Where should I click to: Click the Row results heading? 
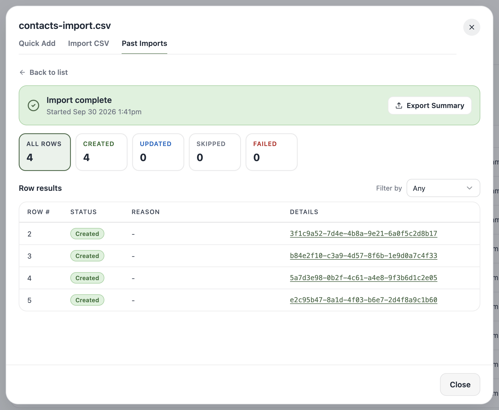(40, 188)
